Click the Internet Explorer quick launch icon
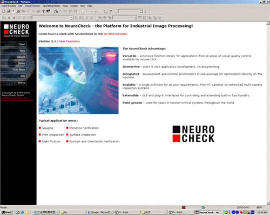Image resolution: width=270 pixels, height=215 pixels. [23, 212]
